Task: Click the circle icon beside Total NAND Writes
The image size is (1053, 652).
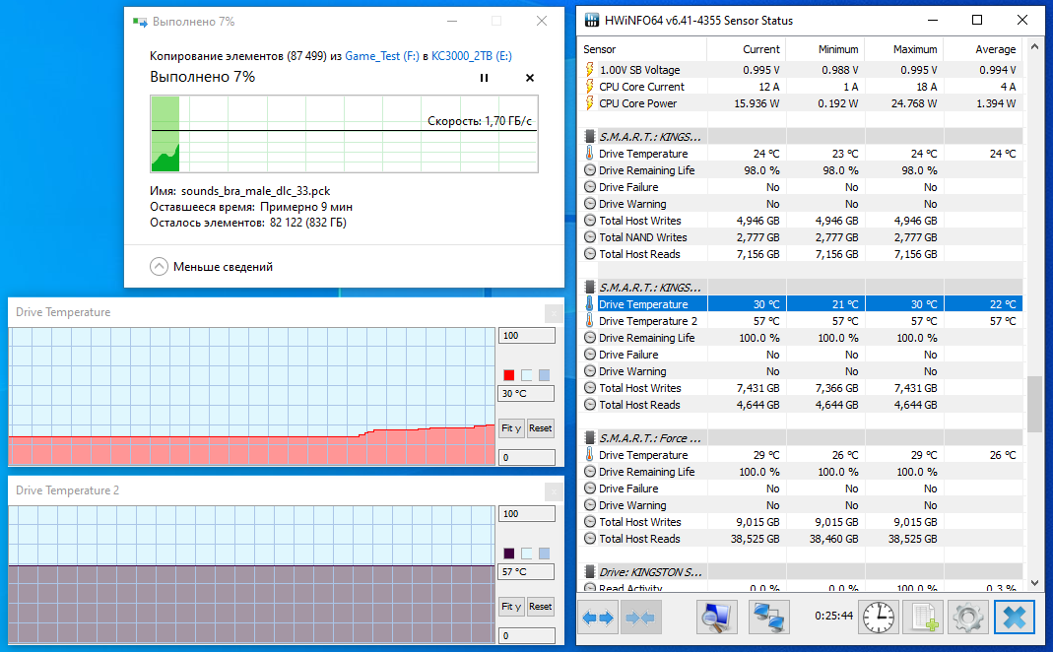Action: click(x=590, y=237)
